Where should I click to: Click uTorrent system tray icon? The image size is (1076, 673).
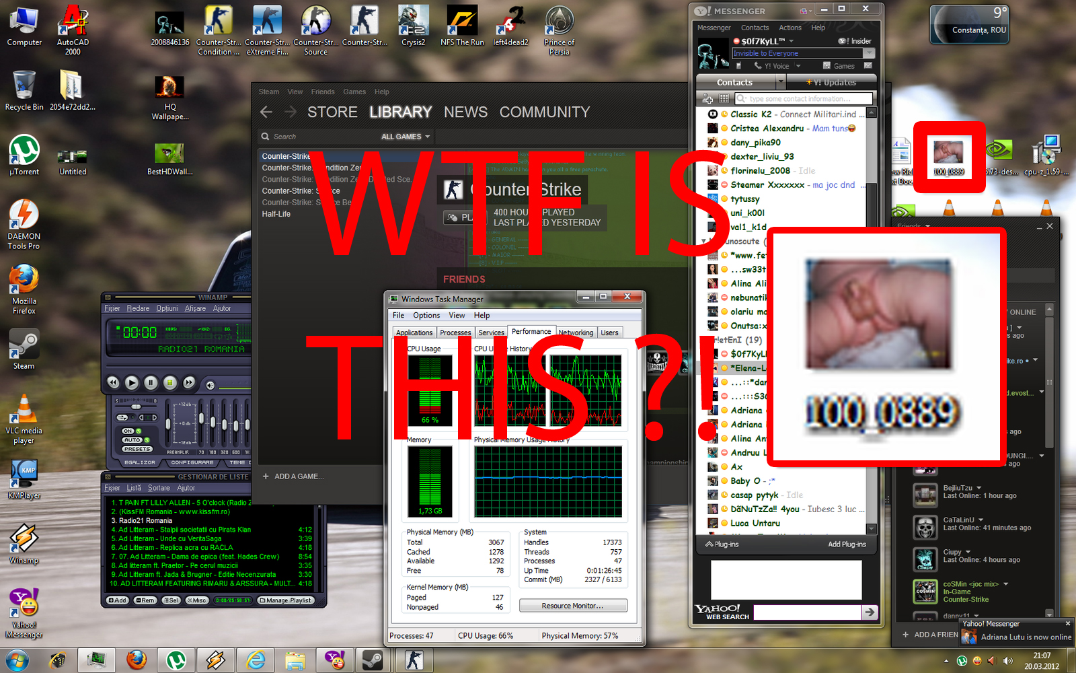tap(962, 661)
